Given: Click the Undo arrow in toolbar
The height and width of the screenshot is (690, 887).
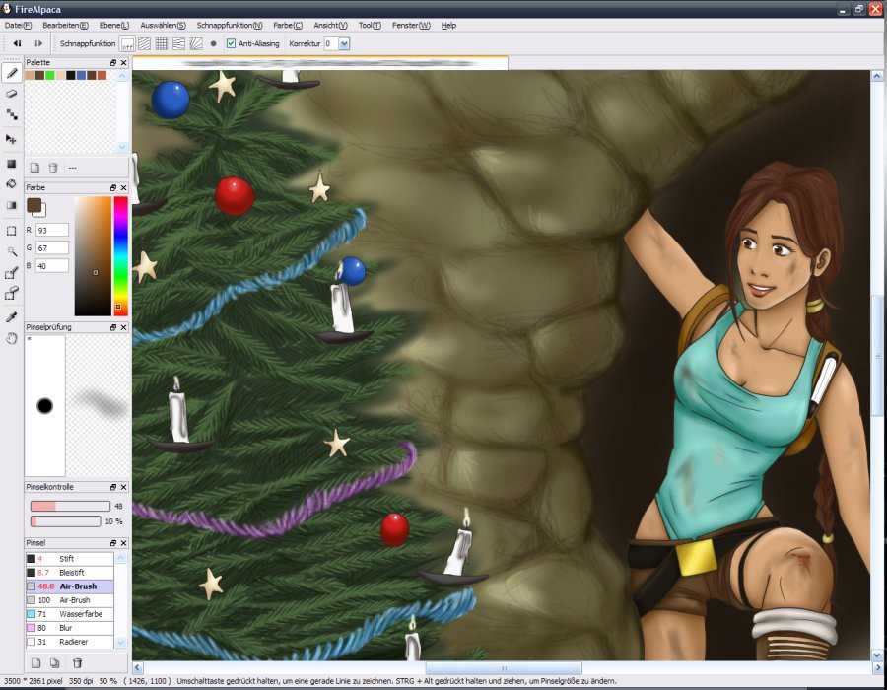Looking at the screenshot, I should (17, 43).
